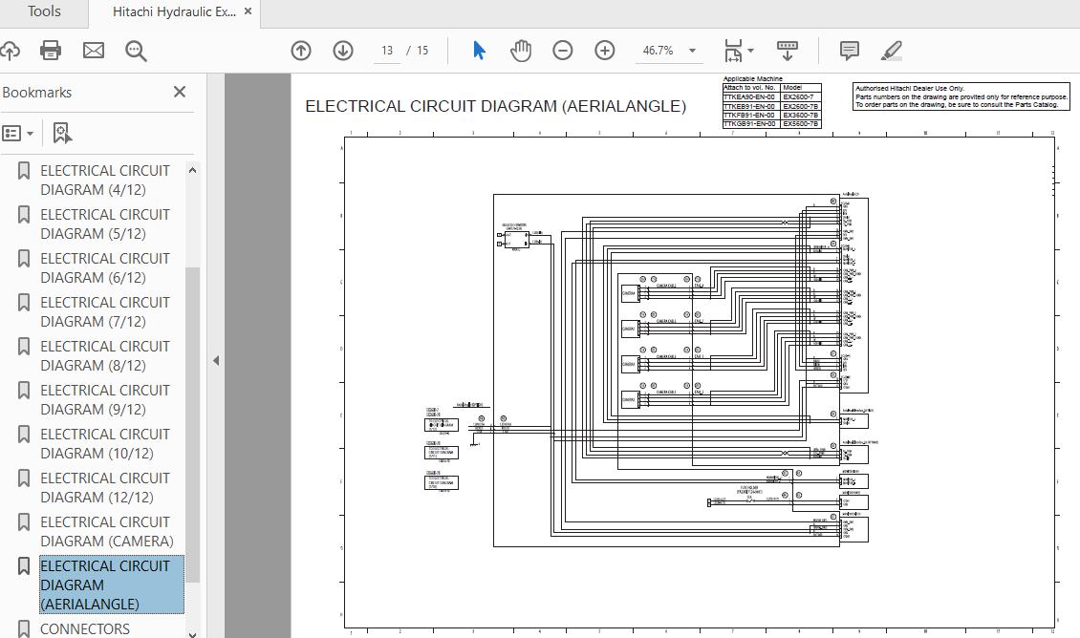Close the Hitachi Hydraulic document tab

click(x=248, y=11)
